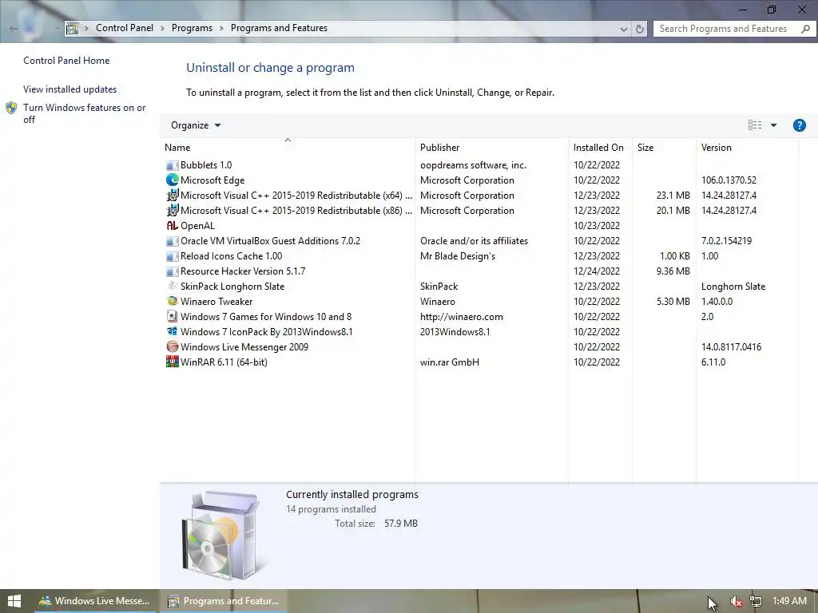818x613 pixels.
Task: Click the 23.1 MB size cell
Action: click(x=673, y=196)
